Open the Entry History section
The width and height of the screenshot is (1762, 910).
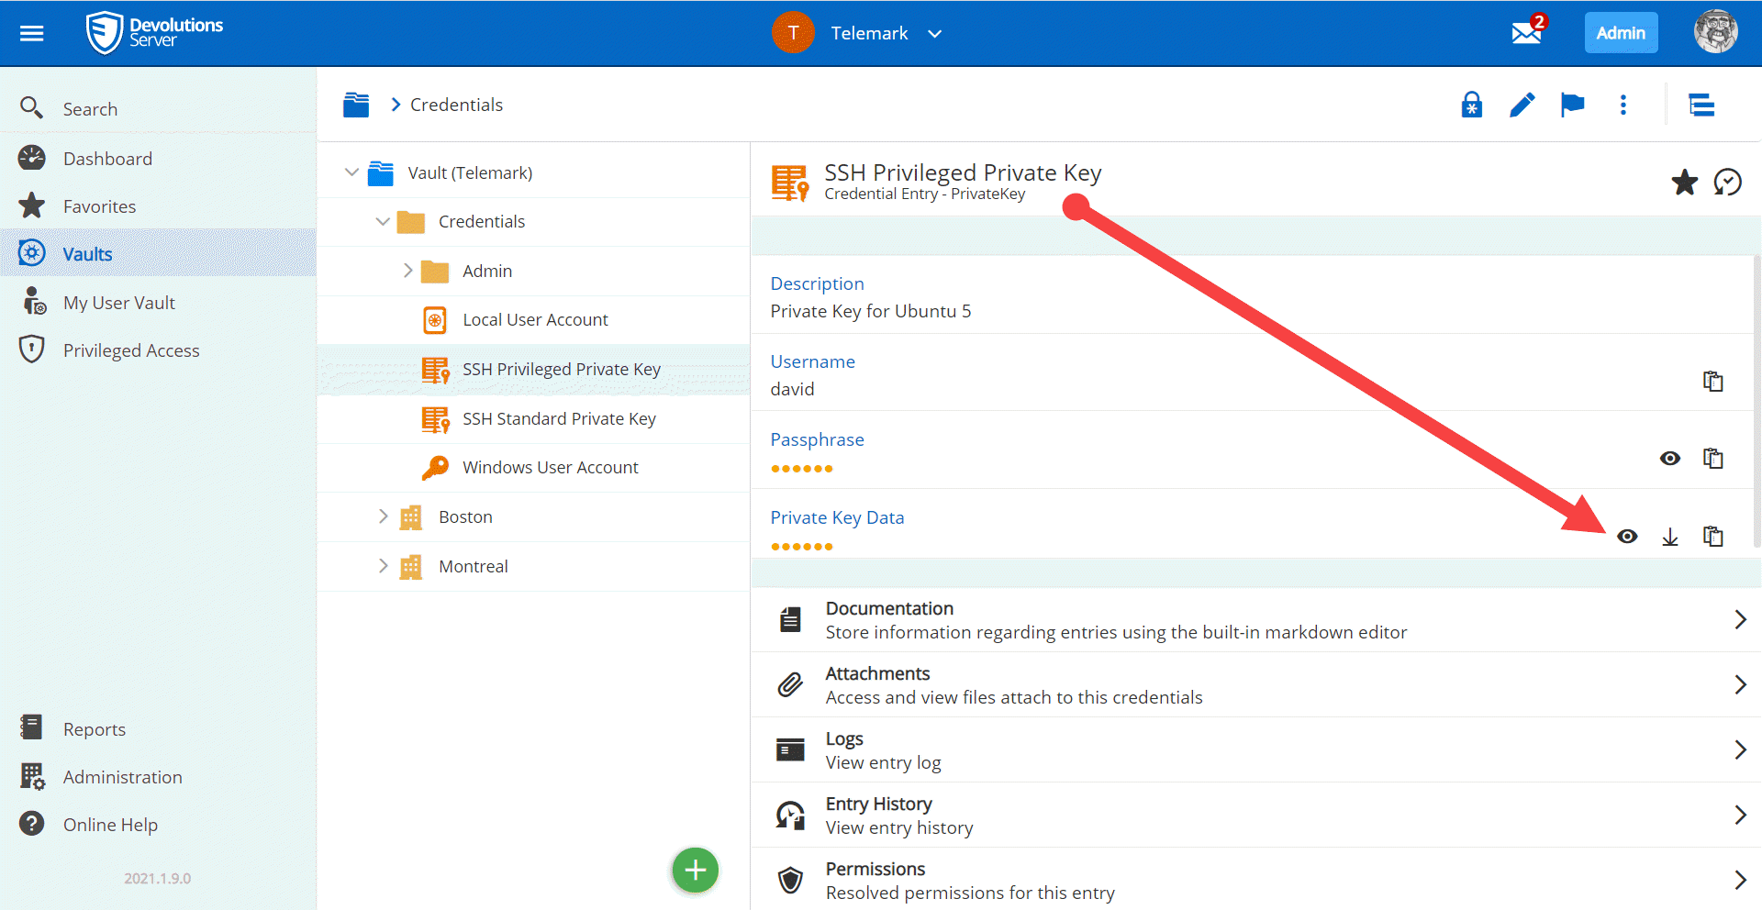pos(1255,815)
